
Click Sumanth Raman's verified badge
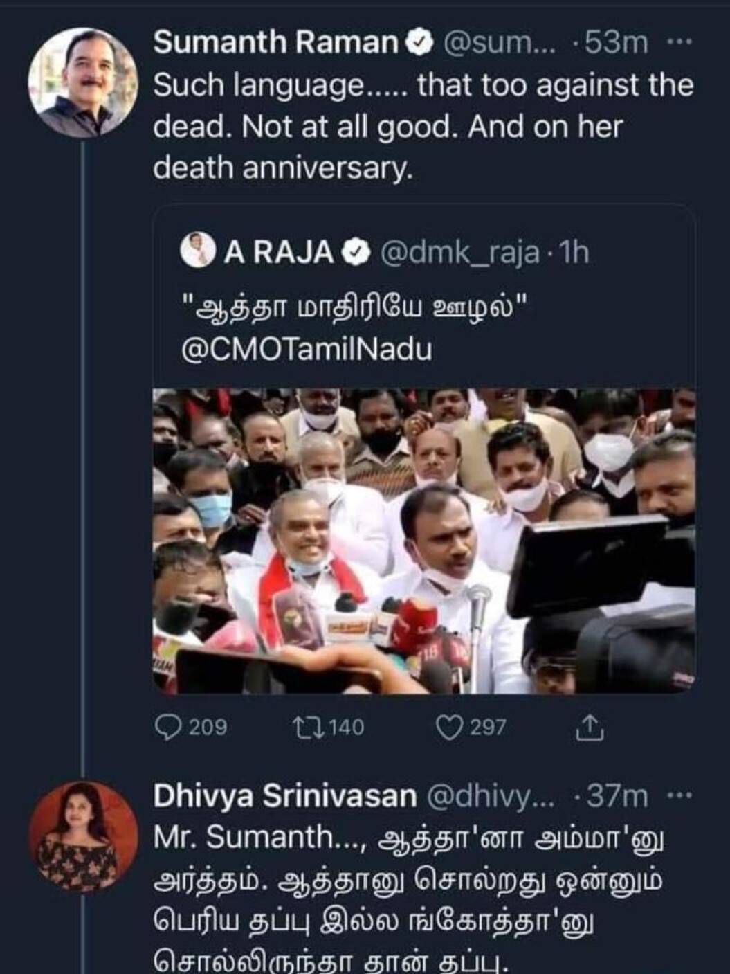point(419,44)
